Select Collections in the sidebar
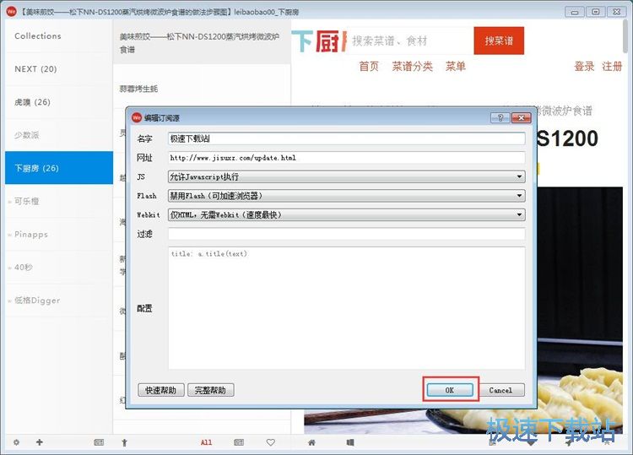The width and height of the screenshot is (633, 455). [x=59, y=36]
